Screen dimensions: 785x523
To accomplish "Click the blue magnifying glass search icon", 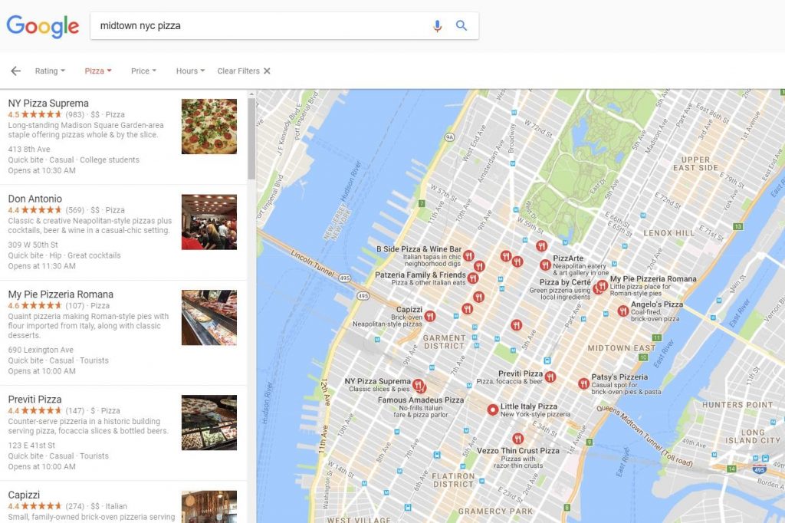I will click(x=461, y=25).
